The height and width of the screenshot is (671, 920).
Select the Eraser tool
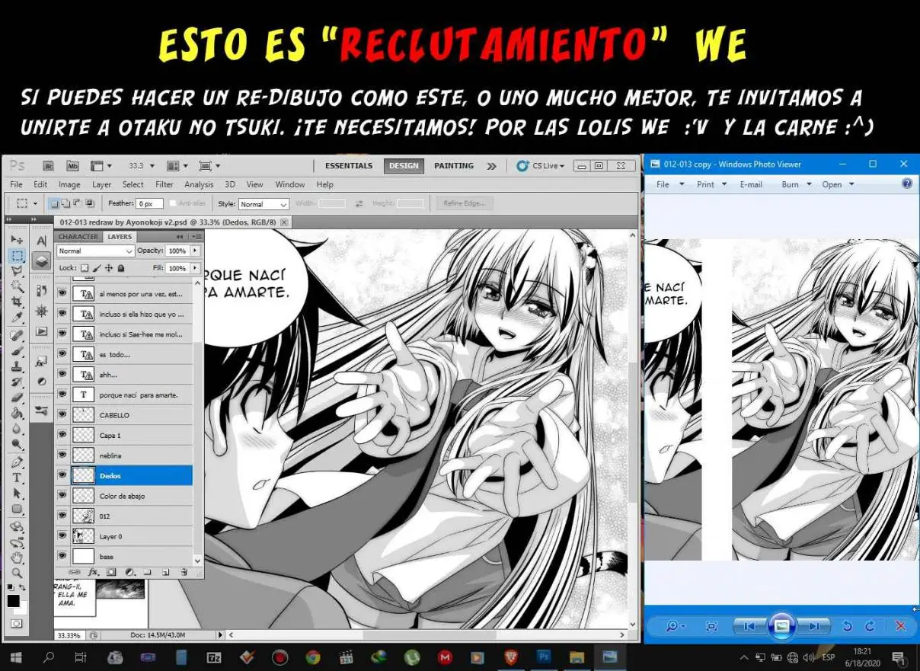17,398
